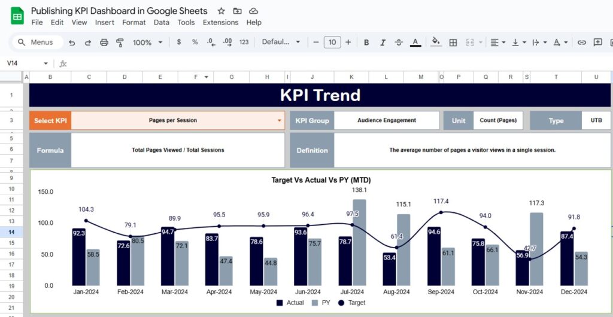Click the KPI Trend title banner
This screenshot has height=317, width=613.
pyautogui.click(x=320, y=95)
